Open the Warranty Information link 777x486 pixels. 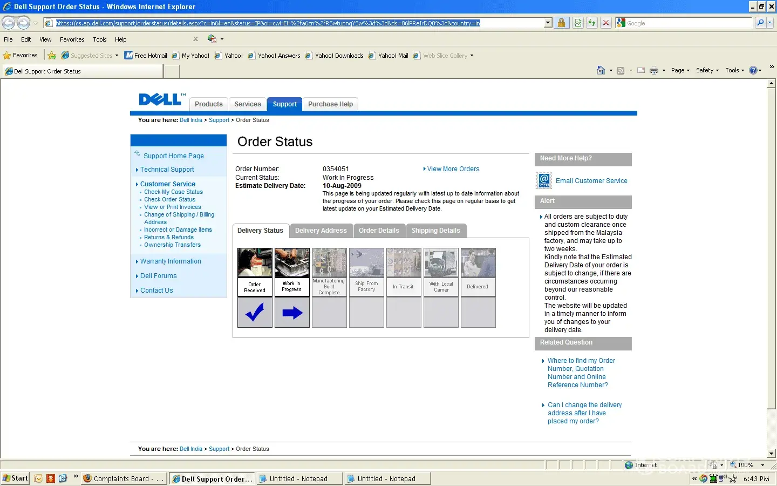pos(171,261)
